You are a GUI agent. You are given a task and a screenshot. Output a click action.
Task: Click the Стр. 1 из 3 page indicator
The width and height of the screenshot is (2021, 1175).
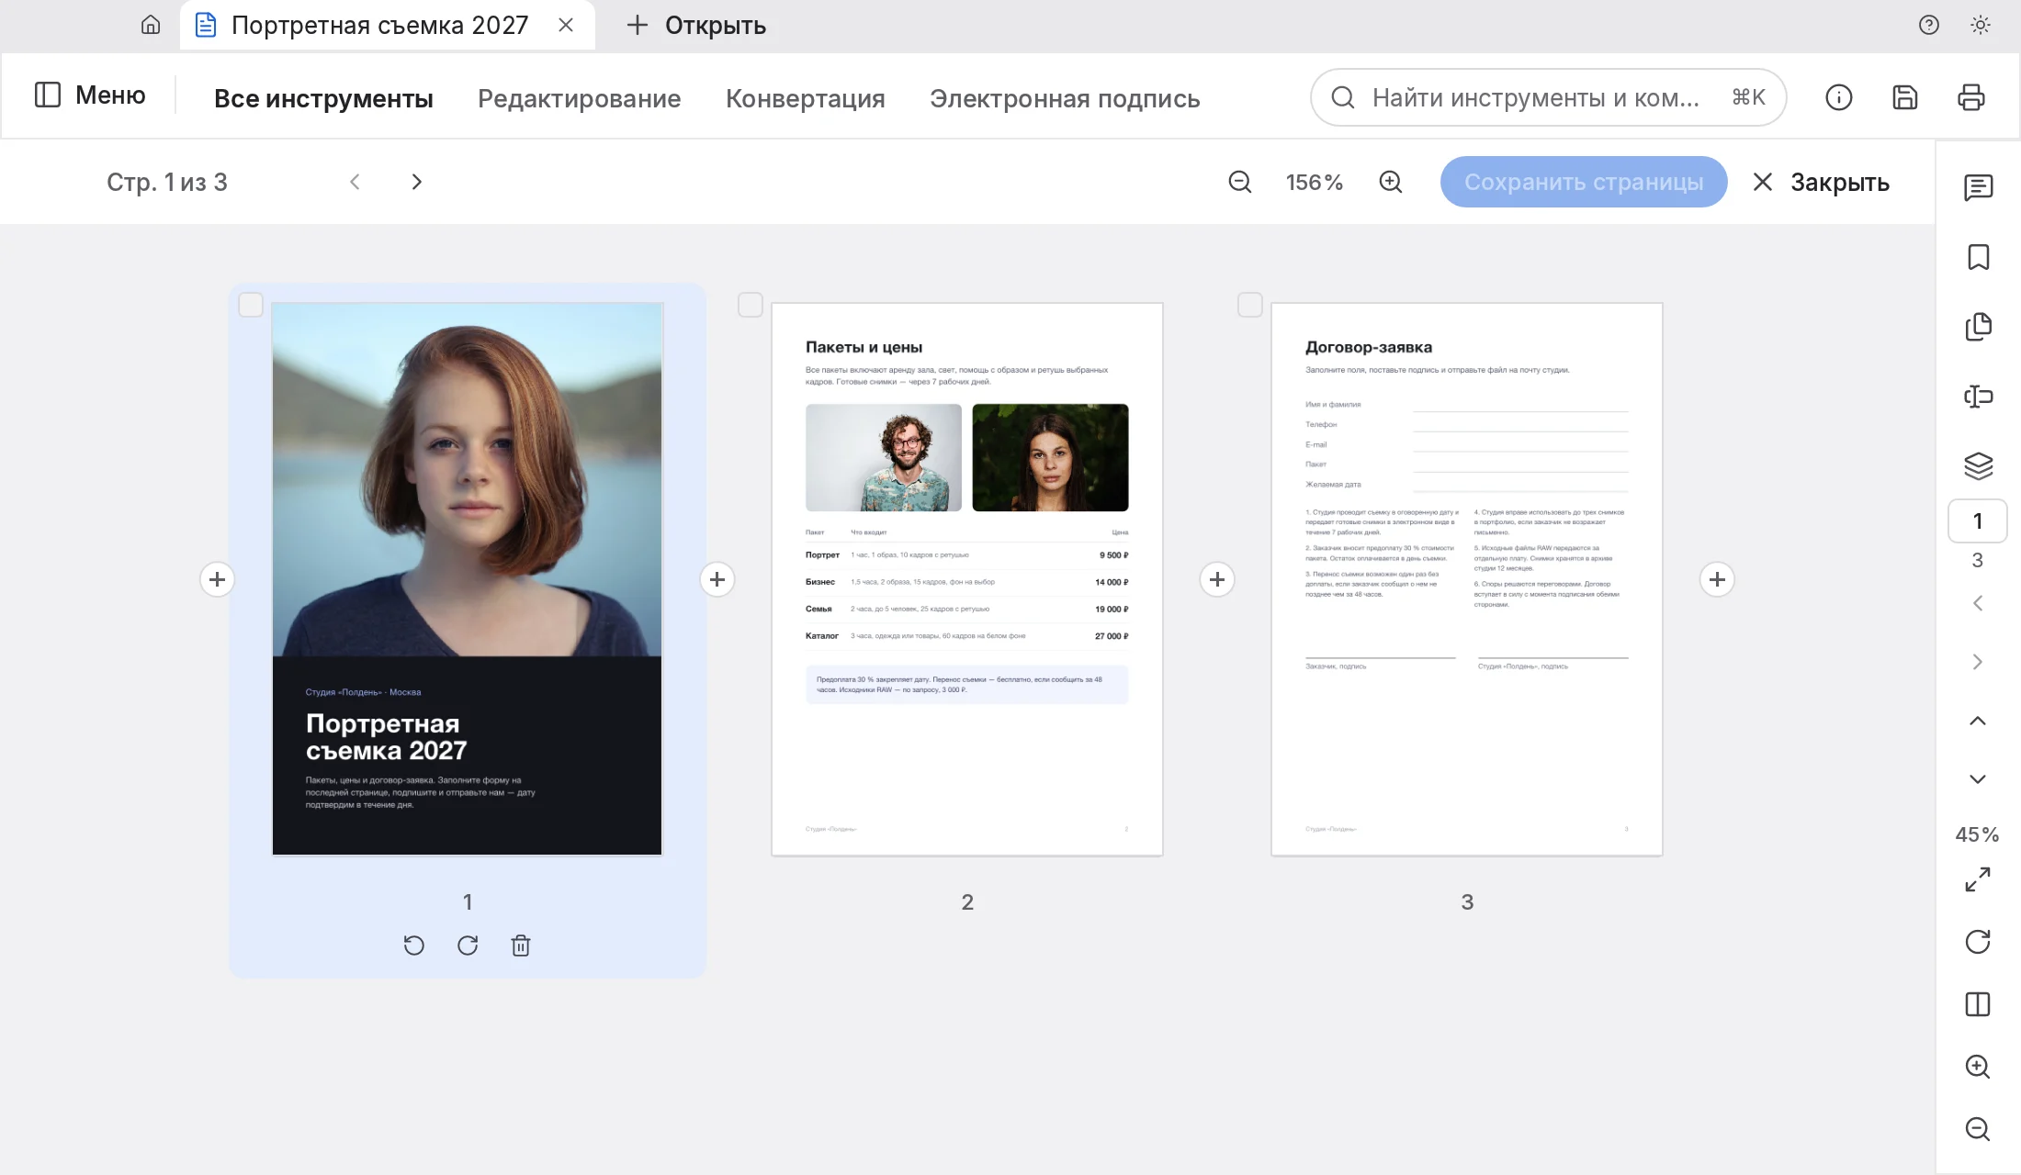point(167,182)
